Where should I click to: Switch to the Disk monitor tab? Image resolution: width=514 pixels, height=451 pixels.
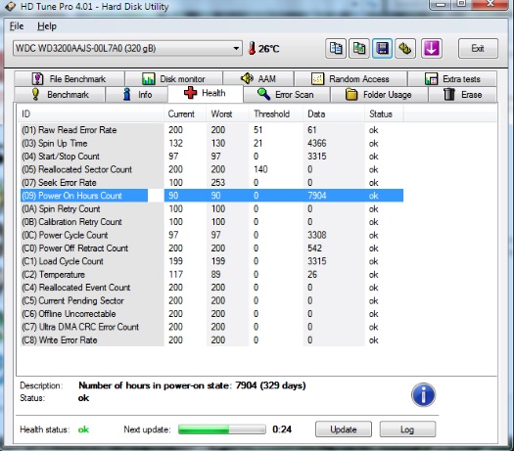173,79
